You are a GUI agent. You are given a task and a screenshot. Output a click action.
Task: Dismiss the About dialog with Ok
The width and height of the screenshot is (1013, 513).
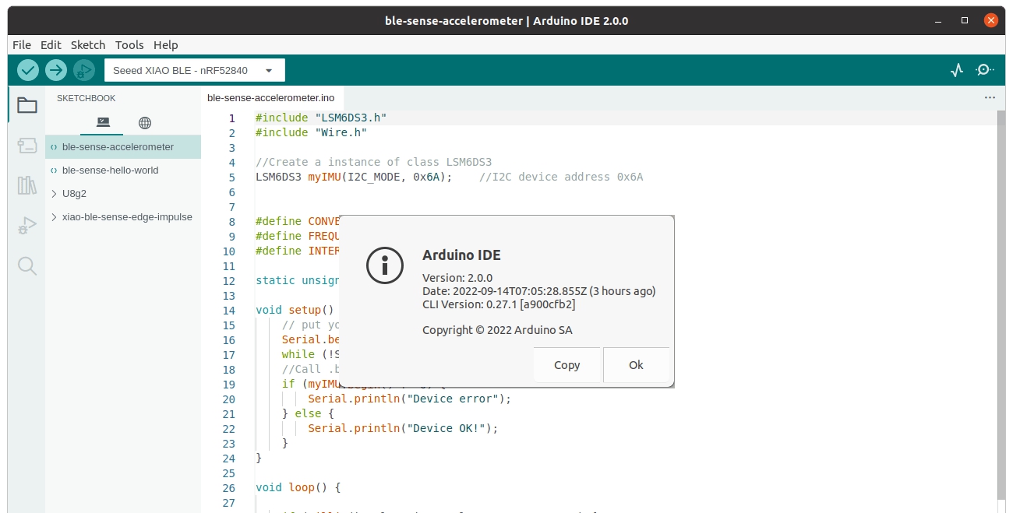click(x=636, y=364)
